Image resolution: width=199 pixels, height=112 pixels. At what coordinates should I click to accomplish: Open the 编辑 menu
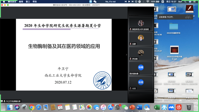coord(21,1)
